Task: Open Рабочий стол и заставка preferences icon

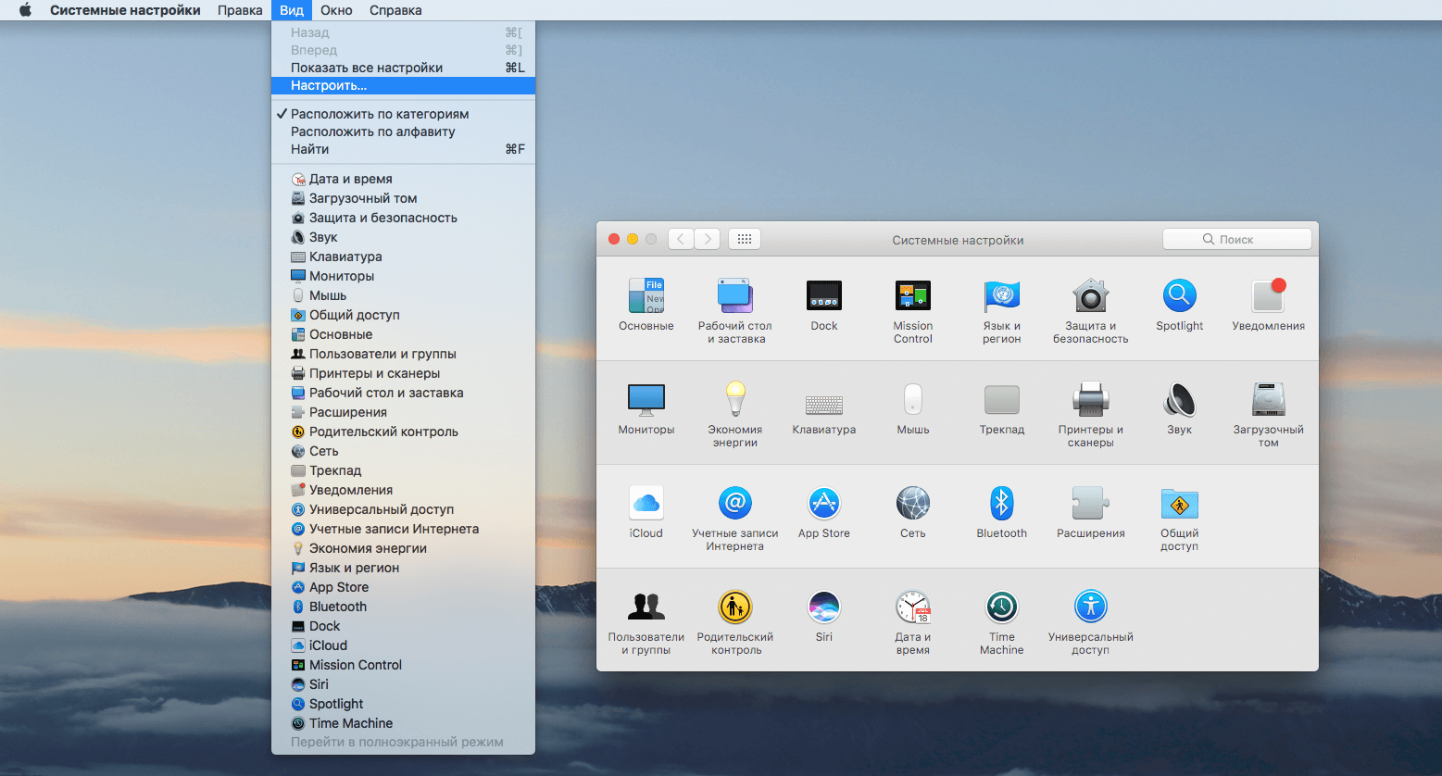Action: pos(735,296)
